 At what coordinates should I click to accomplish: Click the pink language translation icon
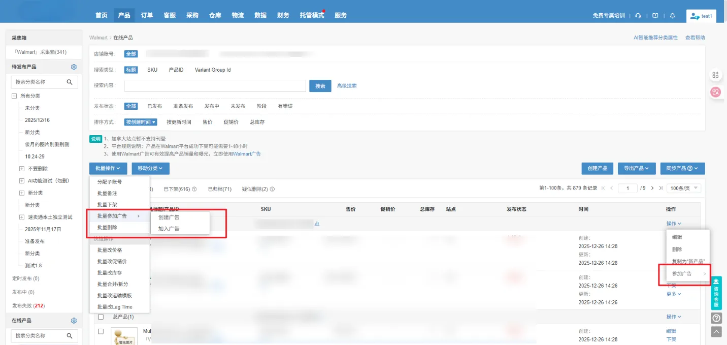coord(715,92)
